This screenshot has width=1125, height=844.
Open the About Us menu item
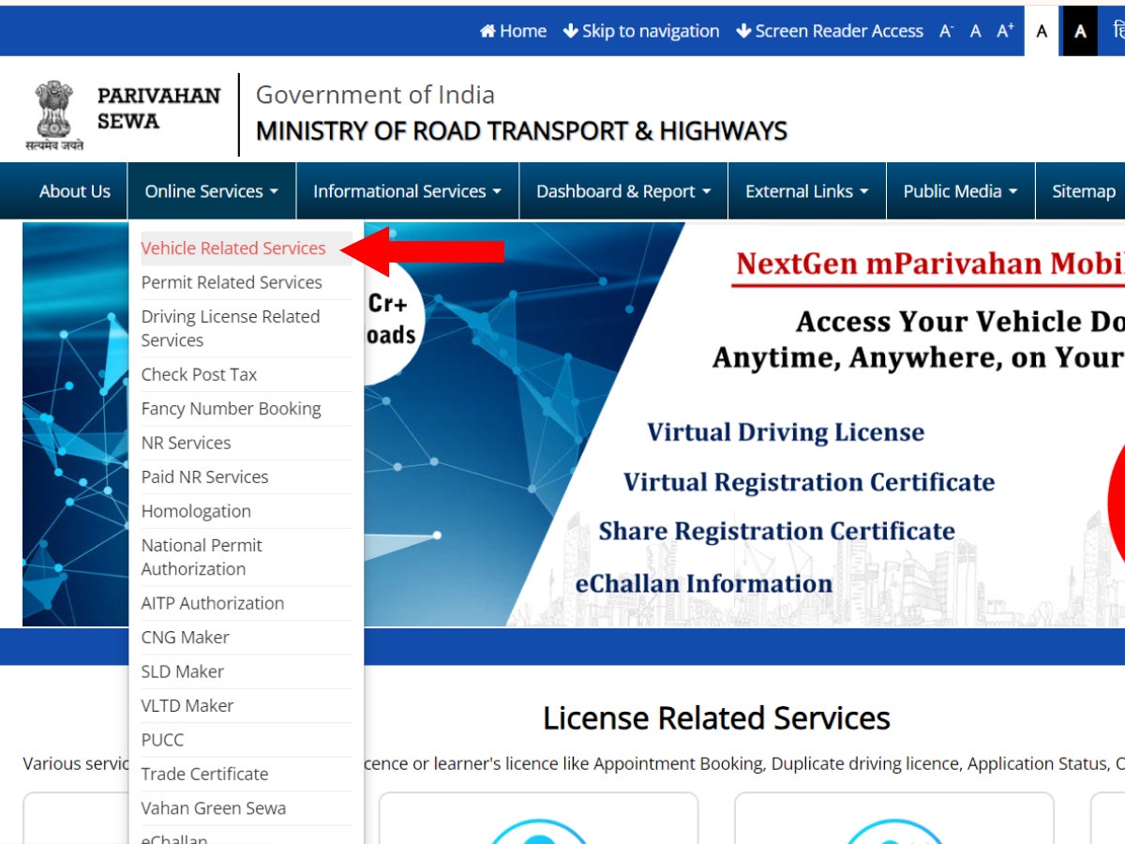(75, 190)
